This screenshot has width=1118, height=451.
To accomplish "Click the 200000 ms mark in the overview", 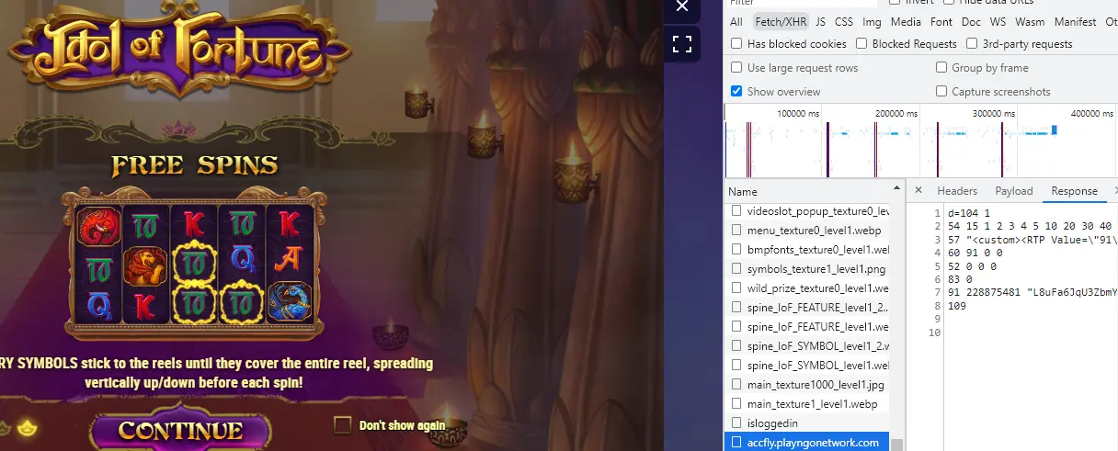I will pyautogui.click(x=896, y=113).
